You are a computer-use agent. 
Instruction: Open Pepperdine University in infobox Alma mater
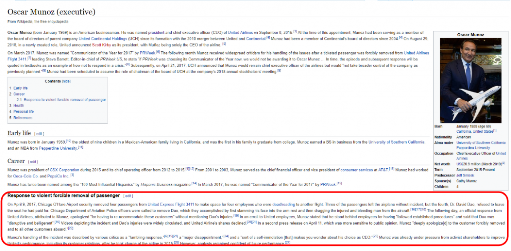pos(473,148)
